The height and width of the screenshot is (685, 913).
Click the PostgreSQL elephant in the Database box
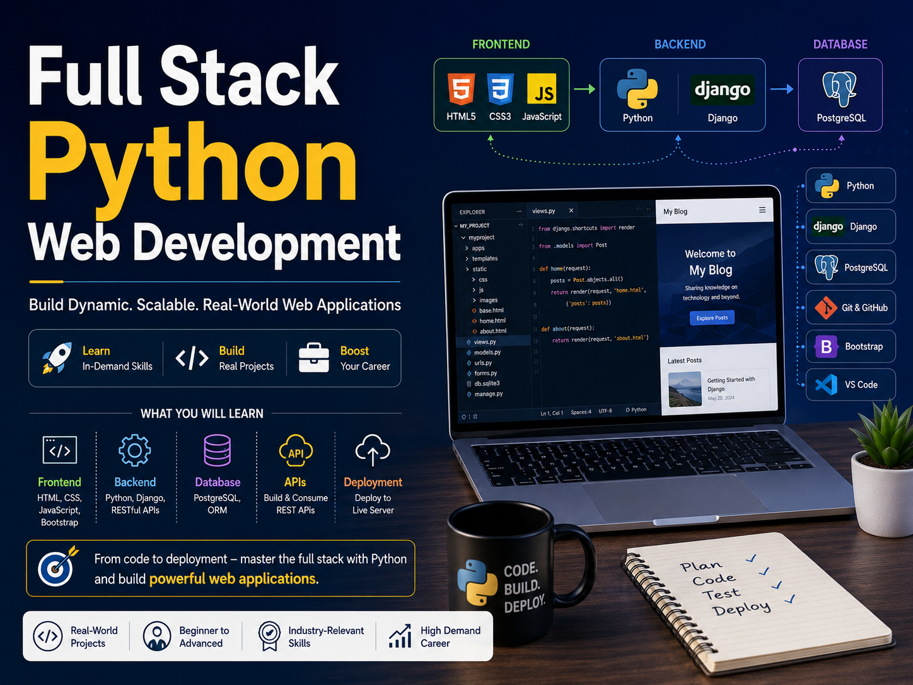tap(840, 89)
